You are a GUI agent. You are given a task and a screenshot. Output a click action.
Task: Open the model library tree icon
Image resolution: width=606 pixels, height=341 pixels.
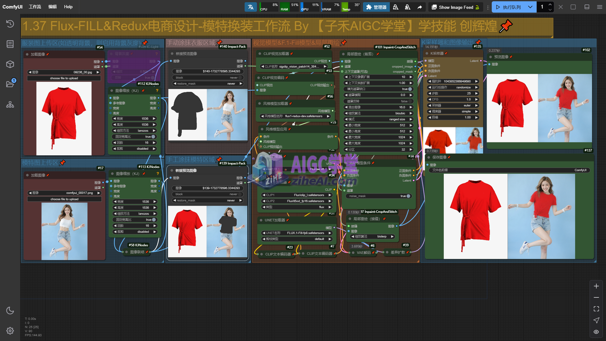coord(10,105)
